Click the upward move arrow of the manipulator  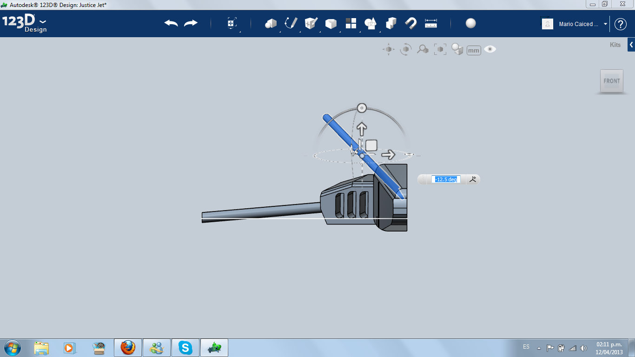point(362,128)
